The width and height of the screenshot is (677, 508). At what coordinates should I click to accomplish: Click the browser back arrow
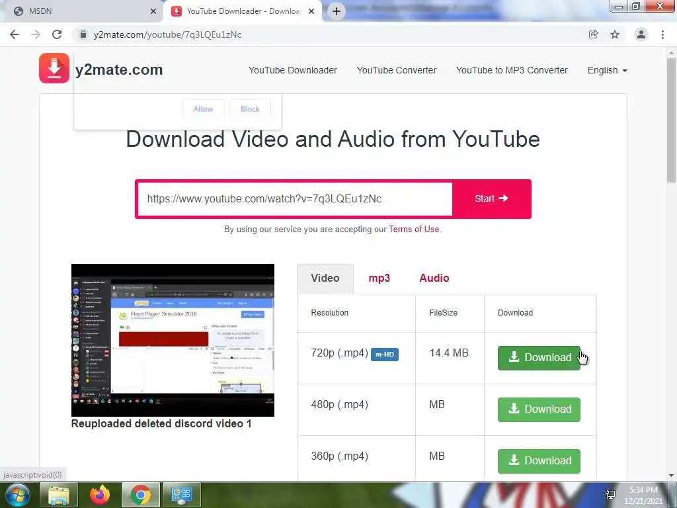pos(15,34)
